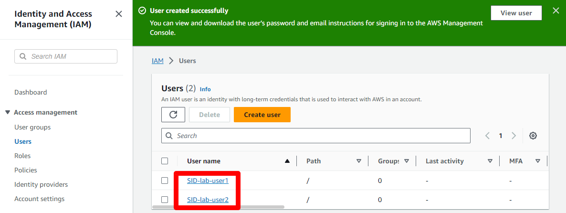This screenshot has height=213, width=566.
Task: Sort by User name ascending arrow
Action: coord(287,161)
